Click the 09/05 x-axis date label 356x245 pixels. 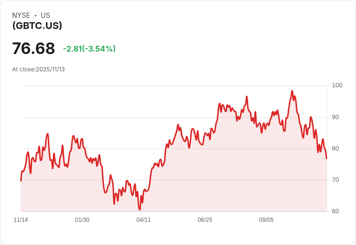click(x=267, y=220)
